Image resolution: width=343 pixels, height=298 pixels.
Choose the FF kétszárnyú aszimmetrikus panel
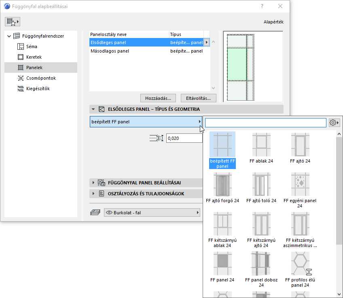click(x=300, y=230)
